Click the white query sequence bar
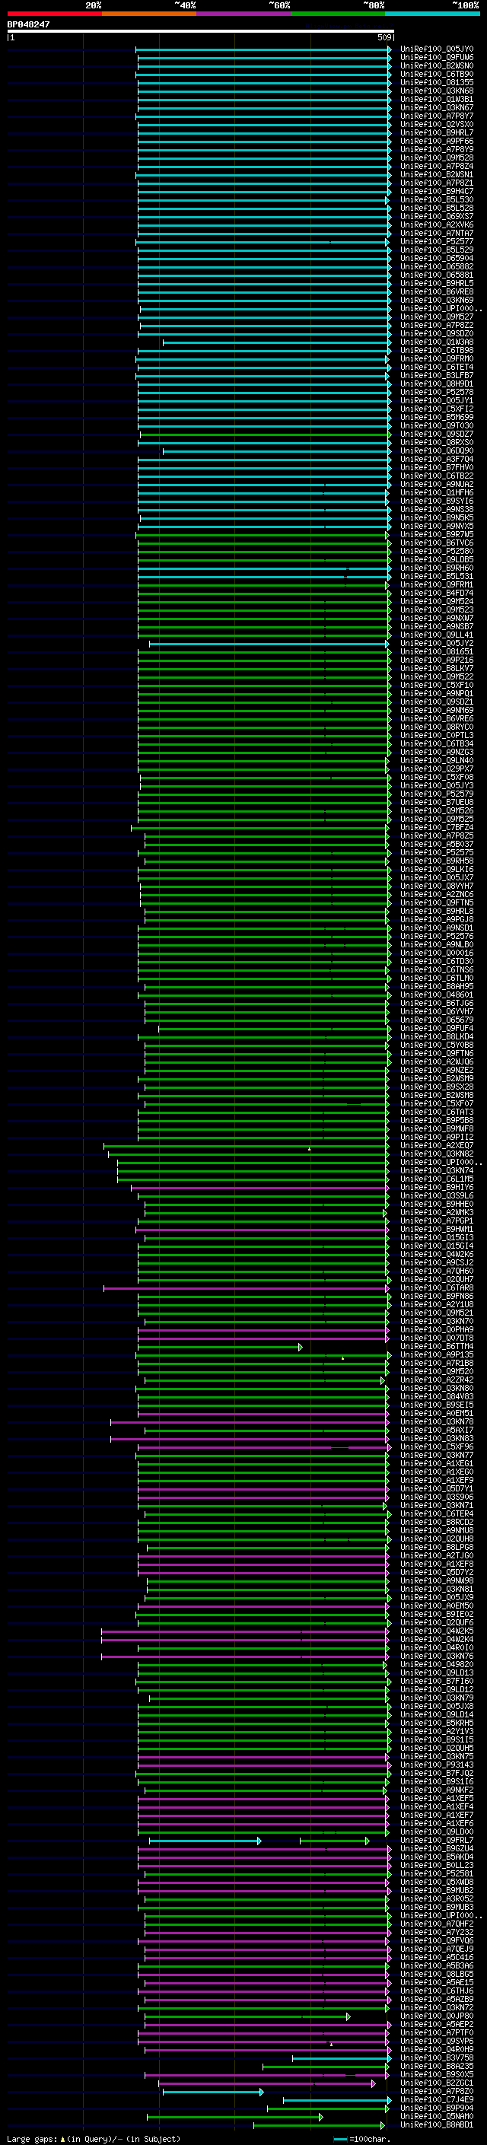Viewport: 487px width, 2145px height. 201,32
